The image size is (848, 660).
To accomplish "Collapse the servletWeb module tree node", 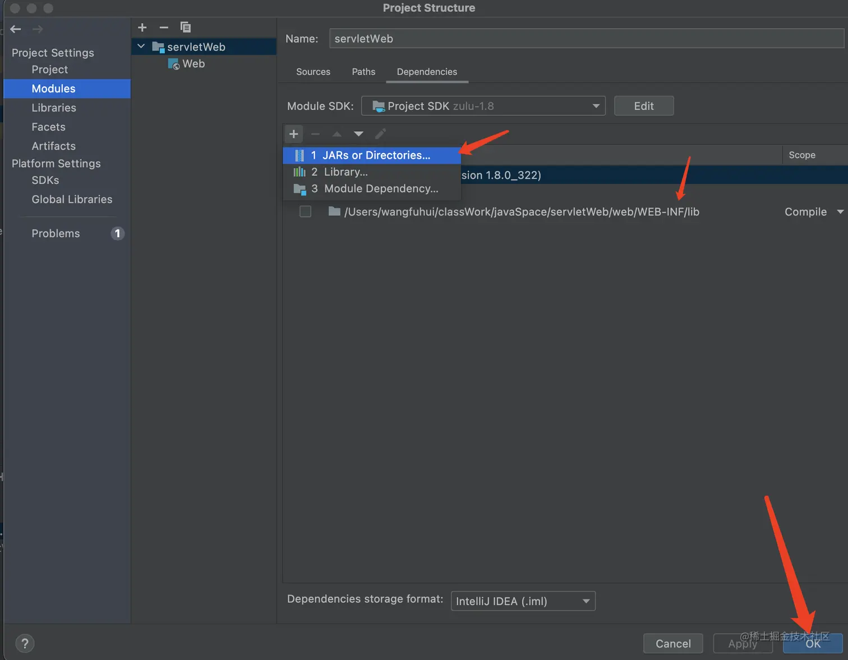I will [x=141, y=47].
